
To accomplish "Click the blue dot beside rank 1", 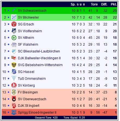I will click(8, 10).
